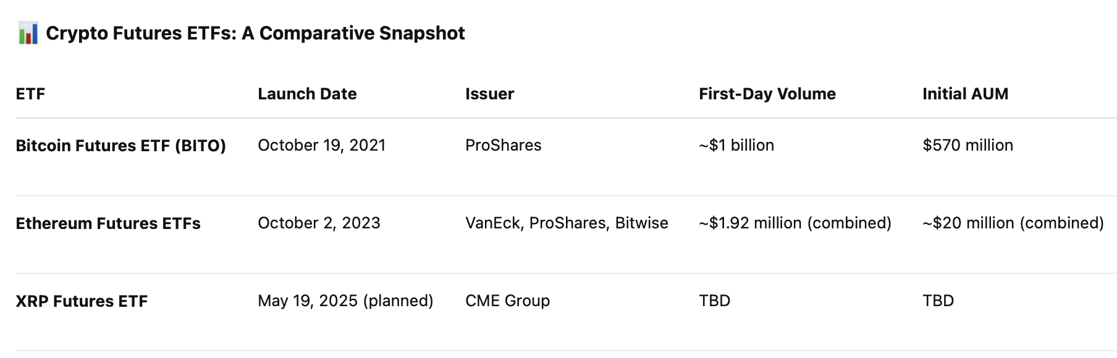Click the ~$20 million (combined) cell
1117x358 pixels.
coord(1013,223)
